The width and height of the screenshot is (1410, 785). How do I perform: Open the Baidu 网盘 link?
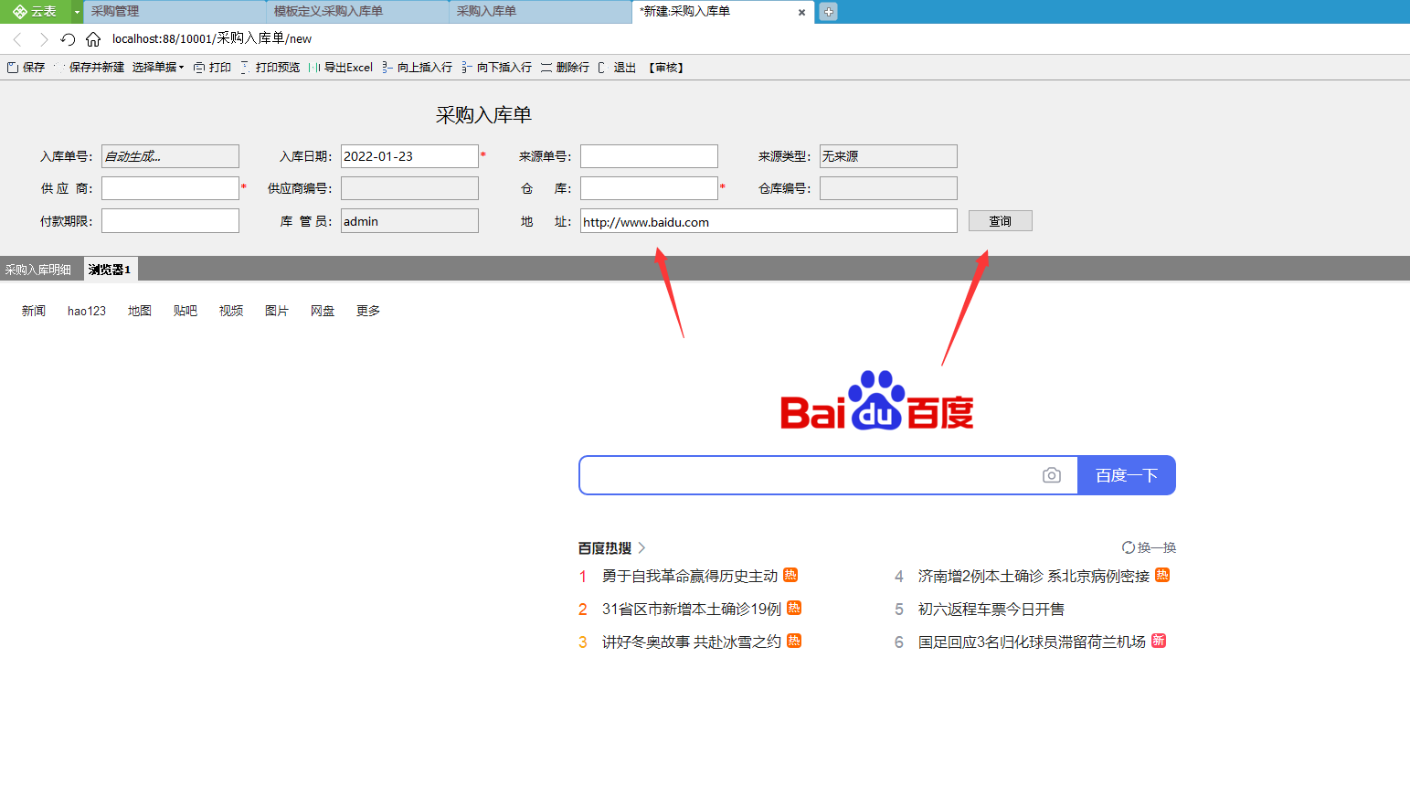tap(323, 311)
